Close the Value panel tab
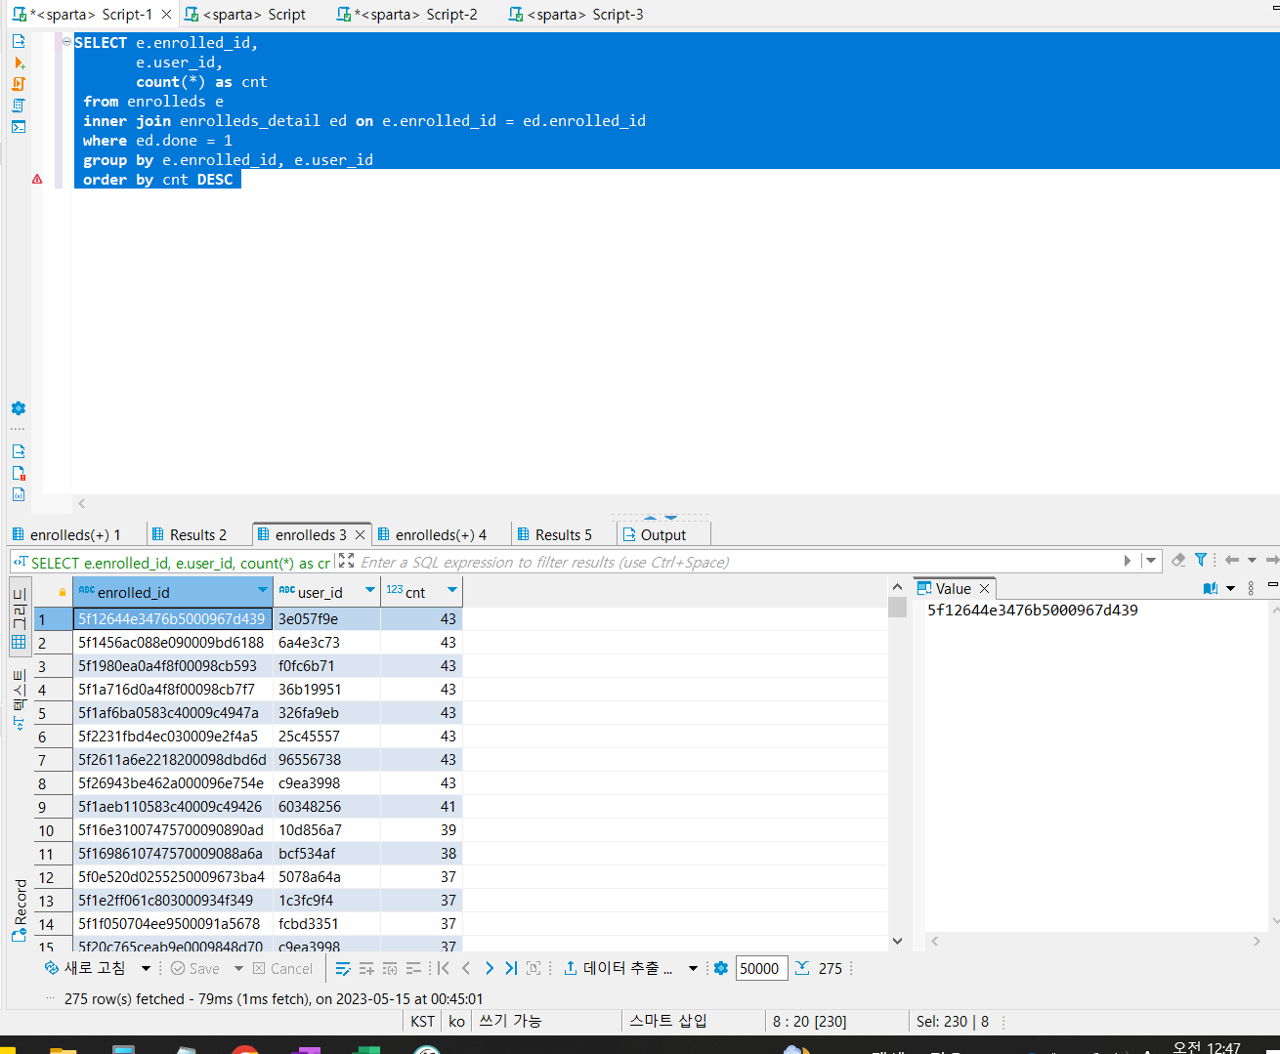 pos(985,588)
